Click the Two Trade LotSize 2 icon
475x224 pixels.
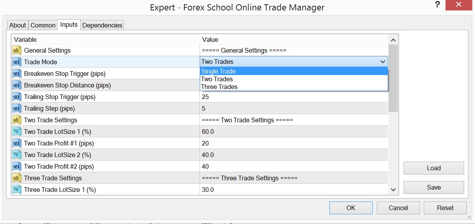point(17,155)
